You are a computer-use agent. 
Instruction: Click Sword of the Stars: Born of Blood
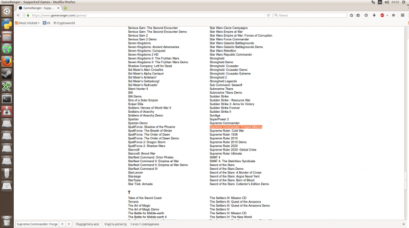click(x=232, y=181)
